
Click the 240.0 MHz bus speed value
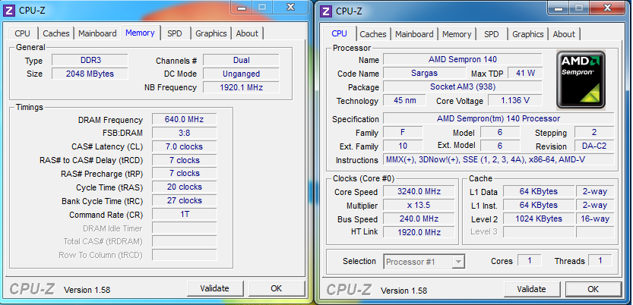[419, 219]
